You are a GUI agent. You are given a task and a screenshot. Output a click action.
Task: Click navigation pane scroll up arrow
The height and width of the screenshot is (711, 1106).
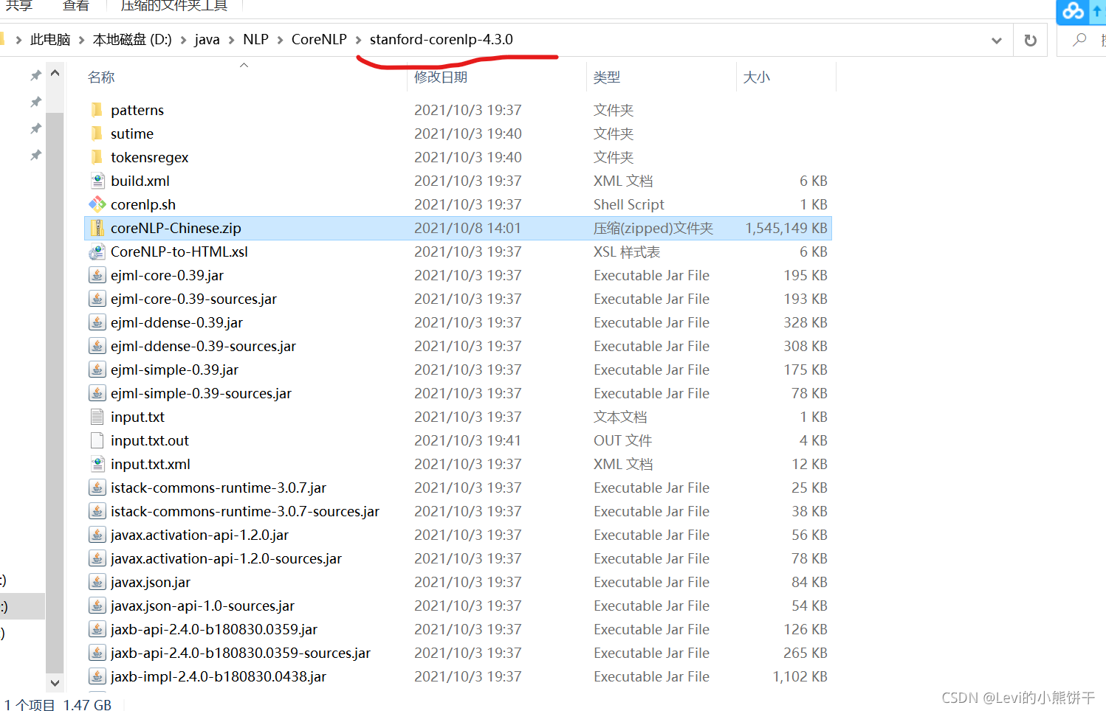tap(55, 73)
